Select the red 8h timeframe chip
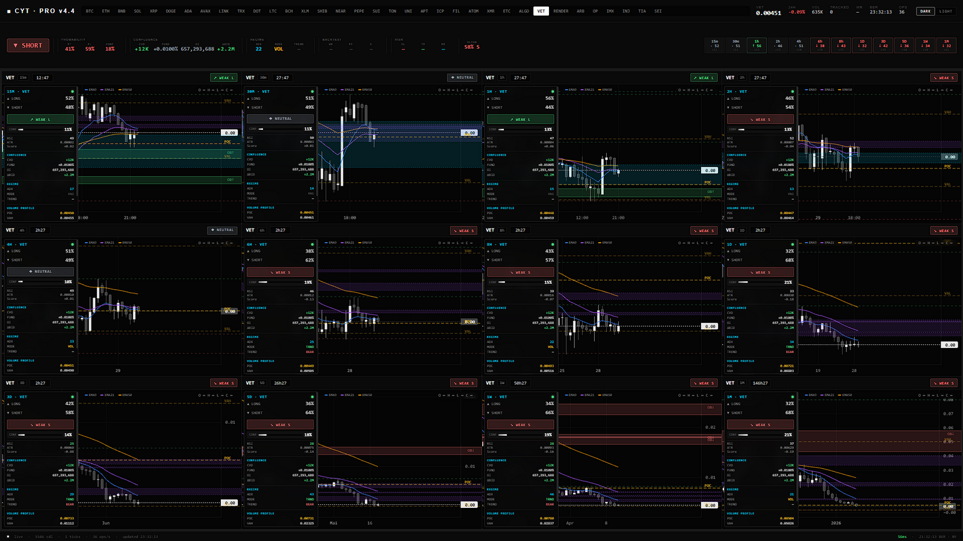 (x=841, y=44)
